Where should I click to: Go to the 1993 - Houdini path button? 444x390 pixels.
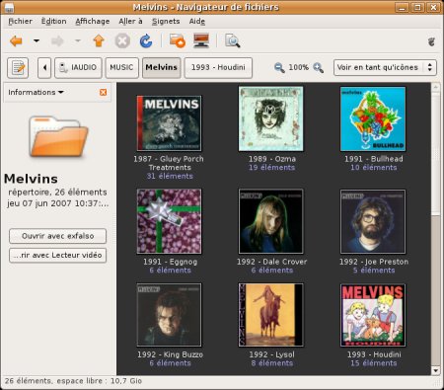(218, 68)
